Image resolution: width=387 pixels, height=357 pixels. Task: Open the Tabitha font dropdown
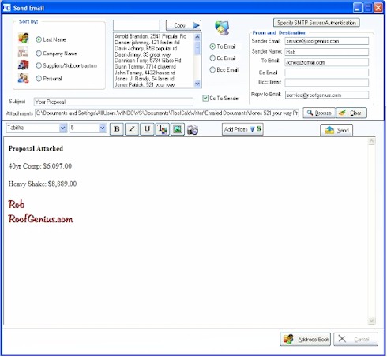point(62,128)
